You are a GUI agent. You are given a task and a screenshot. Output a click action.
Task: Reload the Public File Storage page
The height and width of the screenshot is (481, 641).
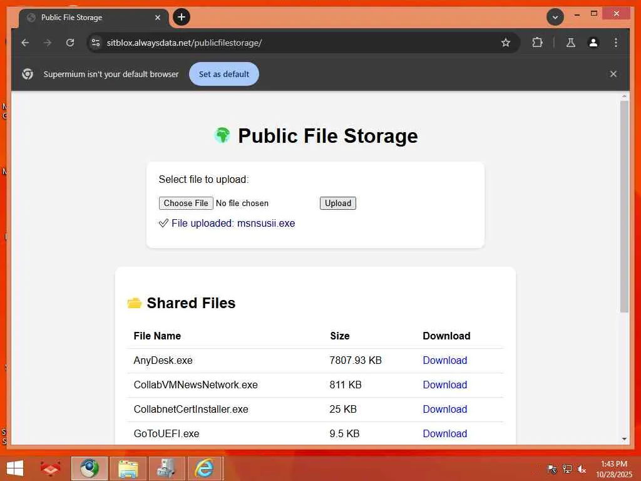(x=70, y=43)
